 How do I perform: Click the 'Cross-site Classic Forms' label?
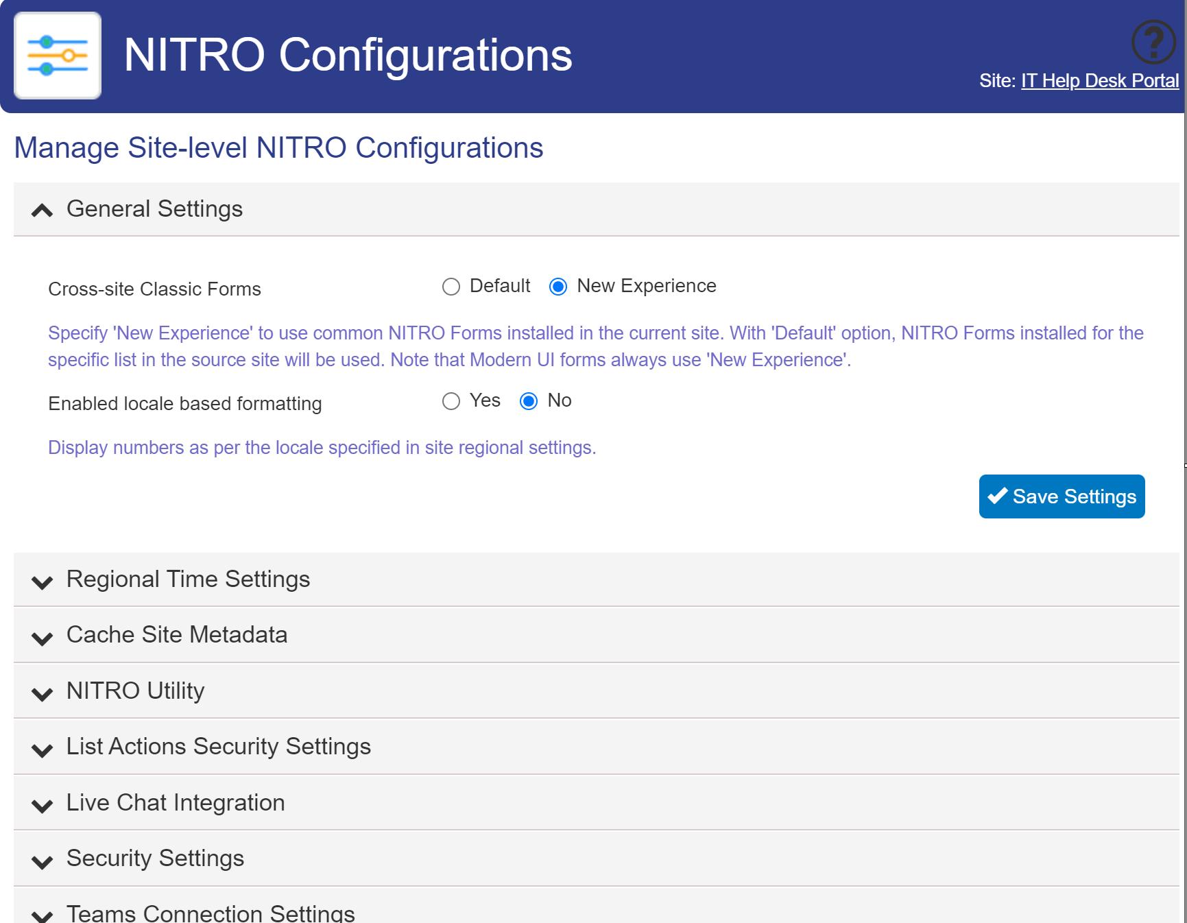point(154,289)
